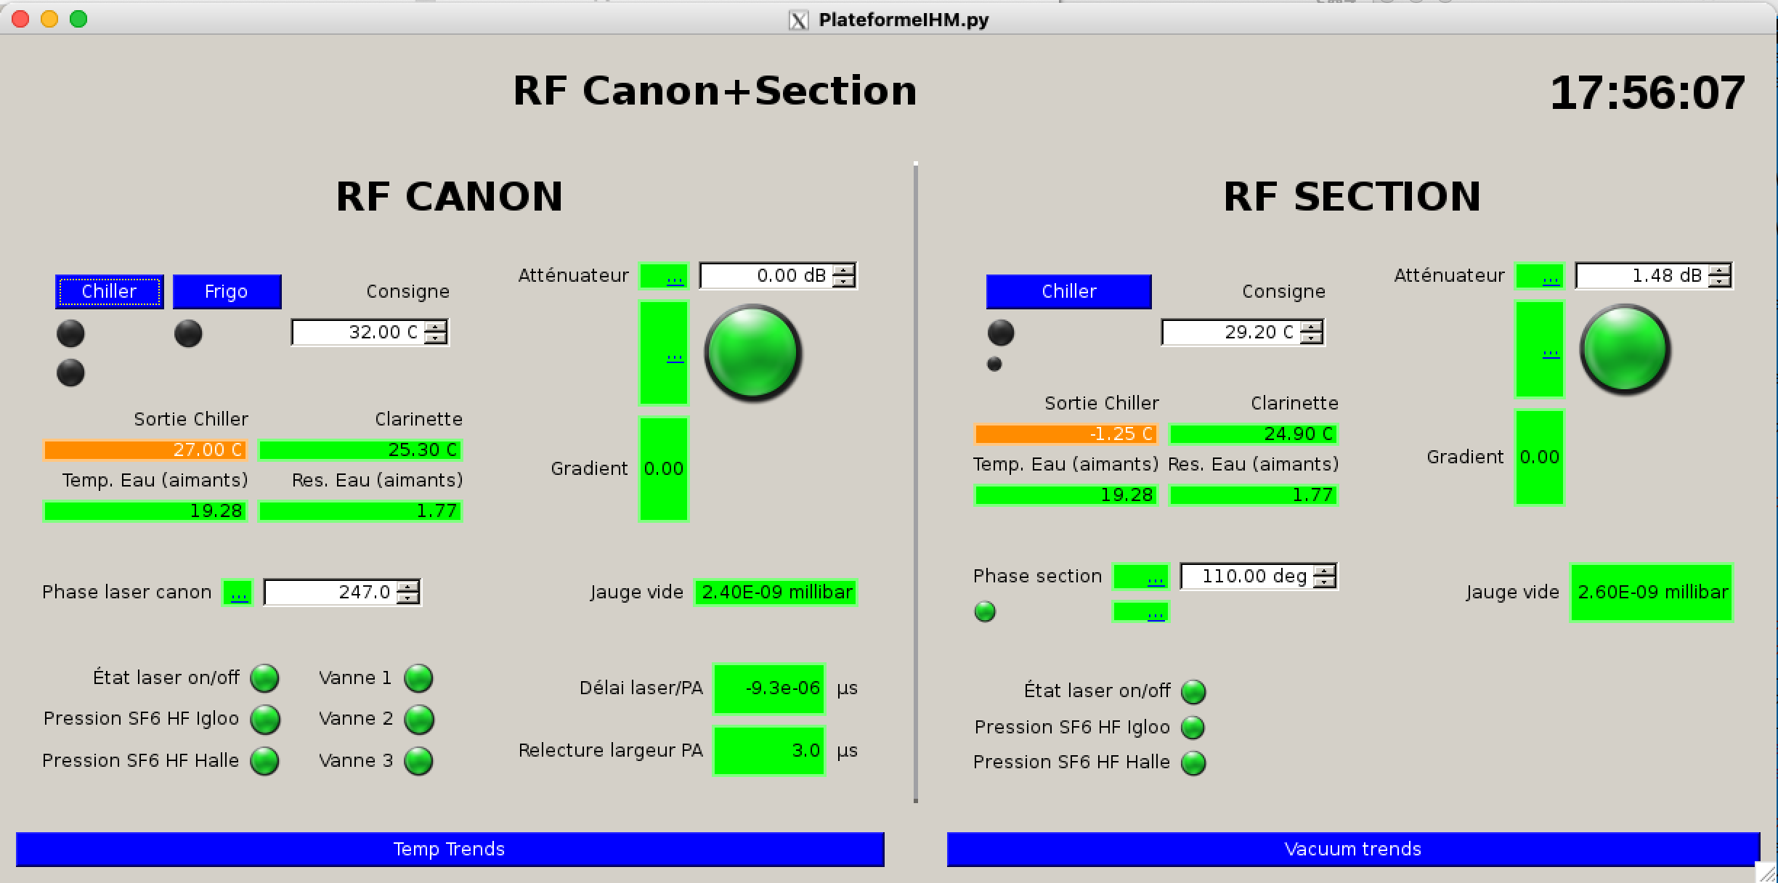Click the Vanne 3 green indicator
This screenshot has width=1778, height=883.
pyautogui.click(x=418, y=761)
